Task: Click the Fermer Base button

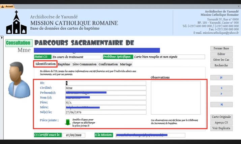Action: tap(221, 49)
